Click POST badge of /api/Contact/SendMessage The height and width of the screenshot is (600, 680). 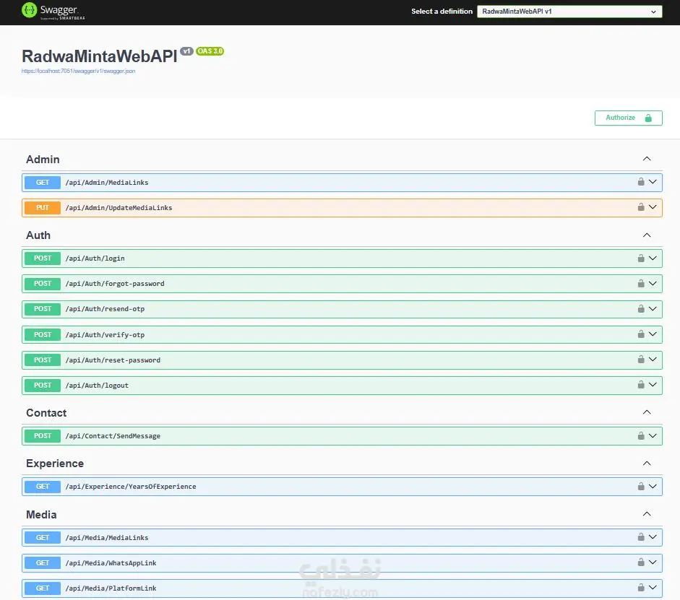coord(43,436)
